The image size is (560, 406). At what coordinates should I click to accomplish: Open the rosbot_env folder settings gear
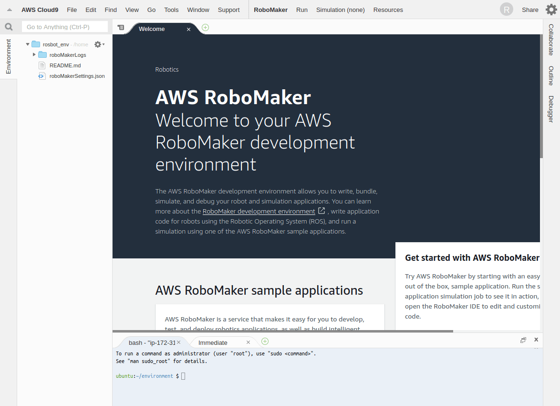pyautogui.click(x=99, y=44)
